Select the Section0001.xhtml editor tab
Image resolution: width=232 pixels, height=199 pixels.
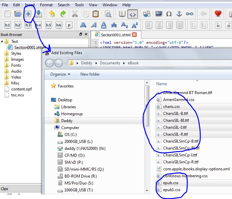tap(116, 35)
